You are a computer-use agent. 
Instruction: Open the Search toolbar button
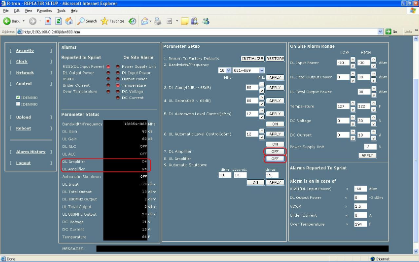[87, 21]
